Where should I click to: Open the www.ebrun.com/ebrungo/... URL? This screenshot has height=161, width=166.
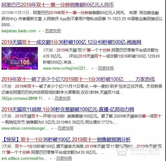(x=25, y=128)
